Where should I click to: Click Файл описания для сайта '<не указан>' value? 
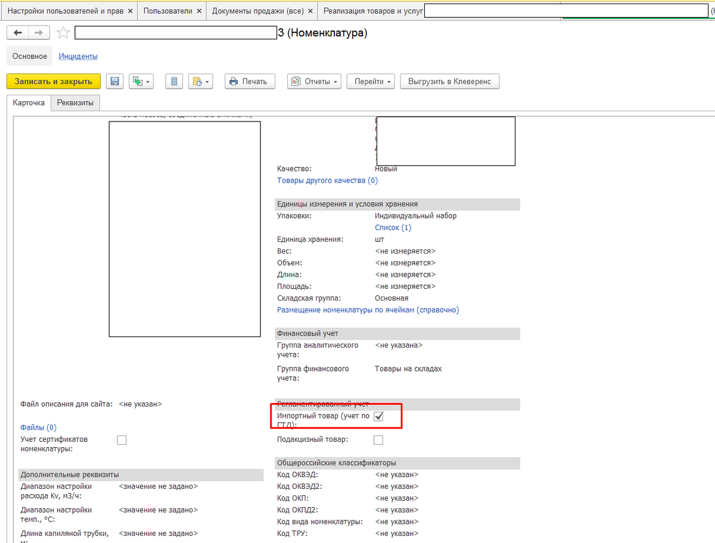(x=141, y=404)
